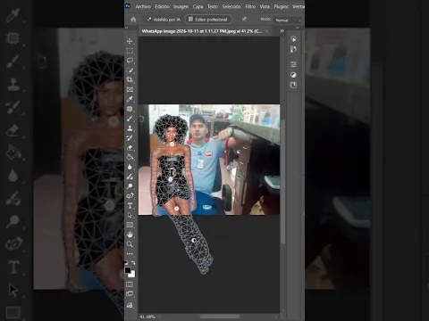Select the Paint Bucket tool
This screenshot has height=321, width=429.
point(130,157)
